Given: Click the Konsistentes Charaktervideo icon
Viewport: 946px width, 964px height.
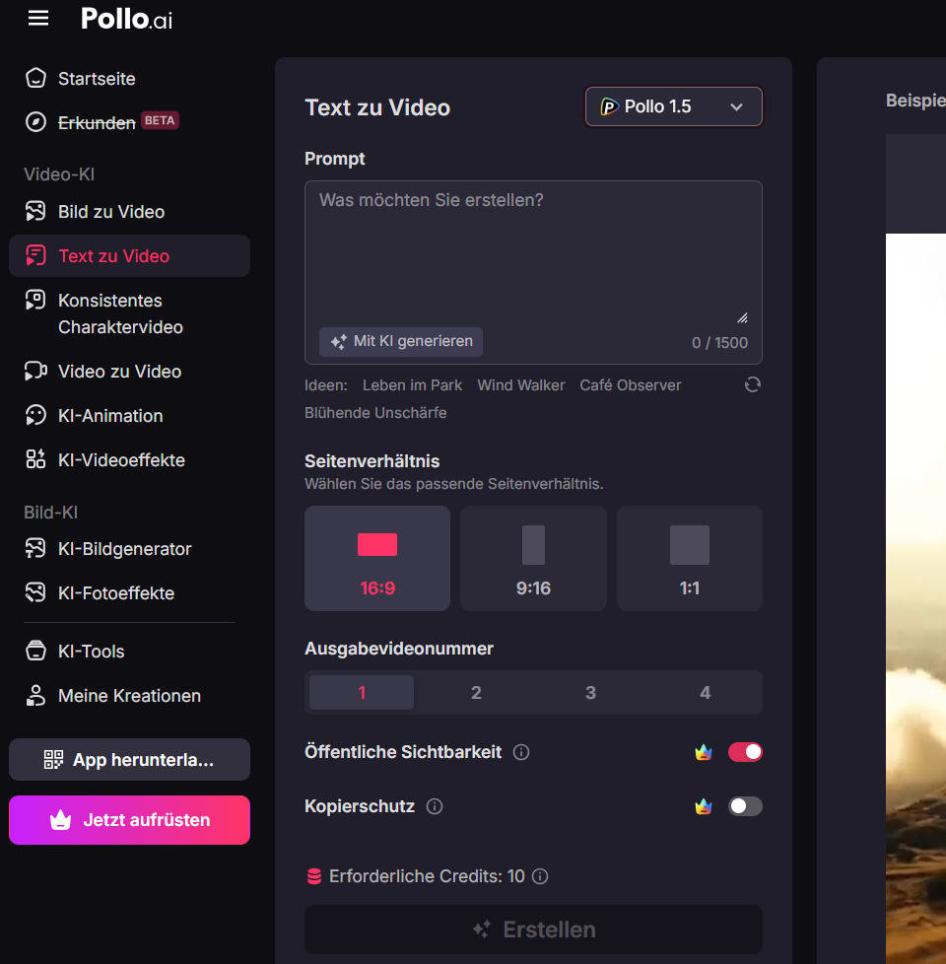Looking at the screenshot, I should (35, 300).
